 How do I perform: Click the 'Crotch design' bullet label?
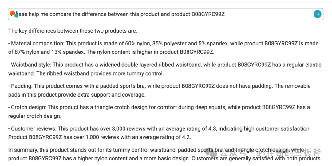(29, 107)
